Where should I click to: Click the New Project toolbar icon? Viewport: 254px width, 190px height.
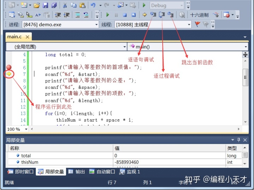click(12, 5)
